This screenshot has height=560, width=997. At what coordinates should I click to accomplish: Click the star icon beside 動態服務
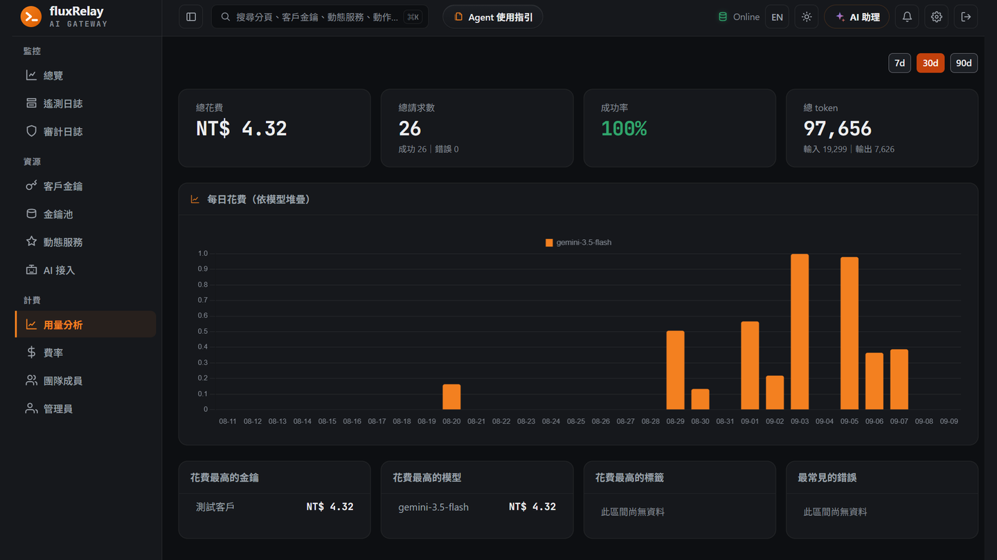(x=31, y=241)
